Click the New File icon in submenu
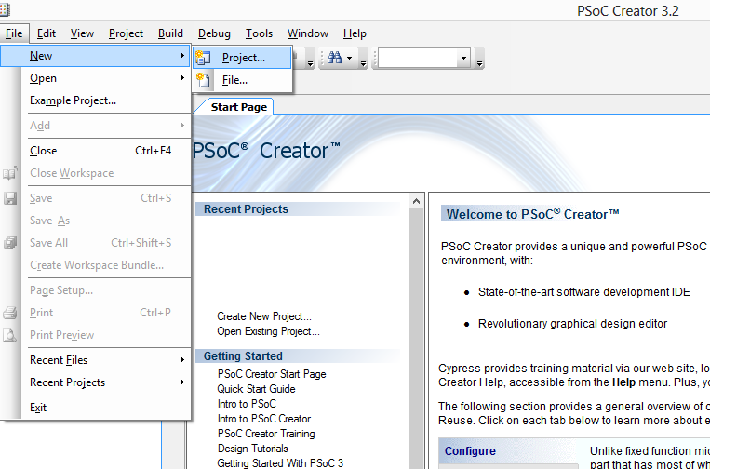This screenshot has height=469, width=750. [203, 80]
